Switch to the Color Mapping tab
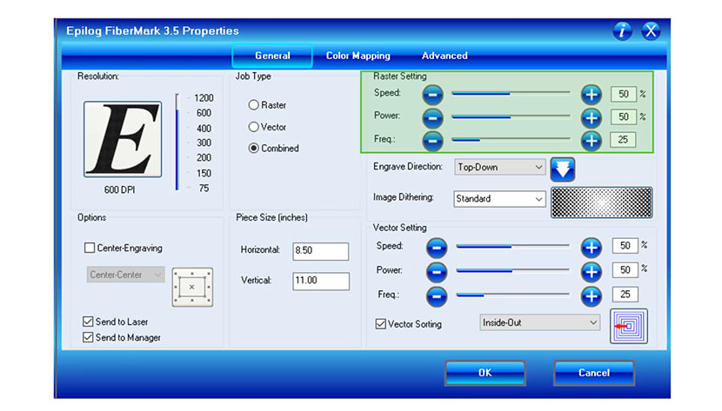 click(358, 56)
